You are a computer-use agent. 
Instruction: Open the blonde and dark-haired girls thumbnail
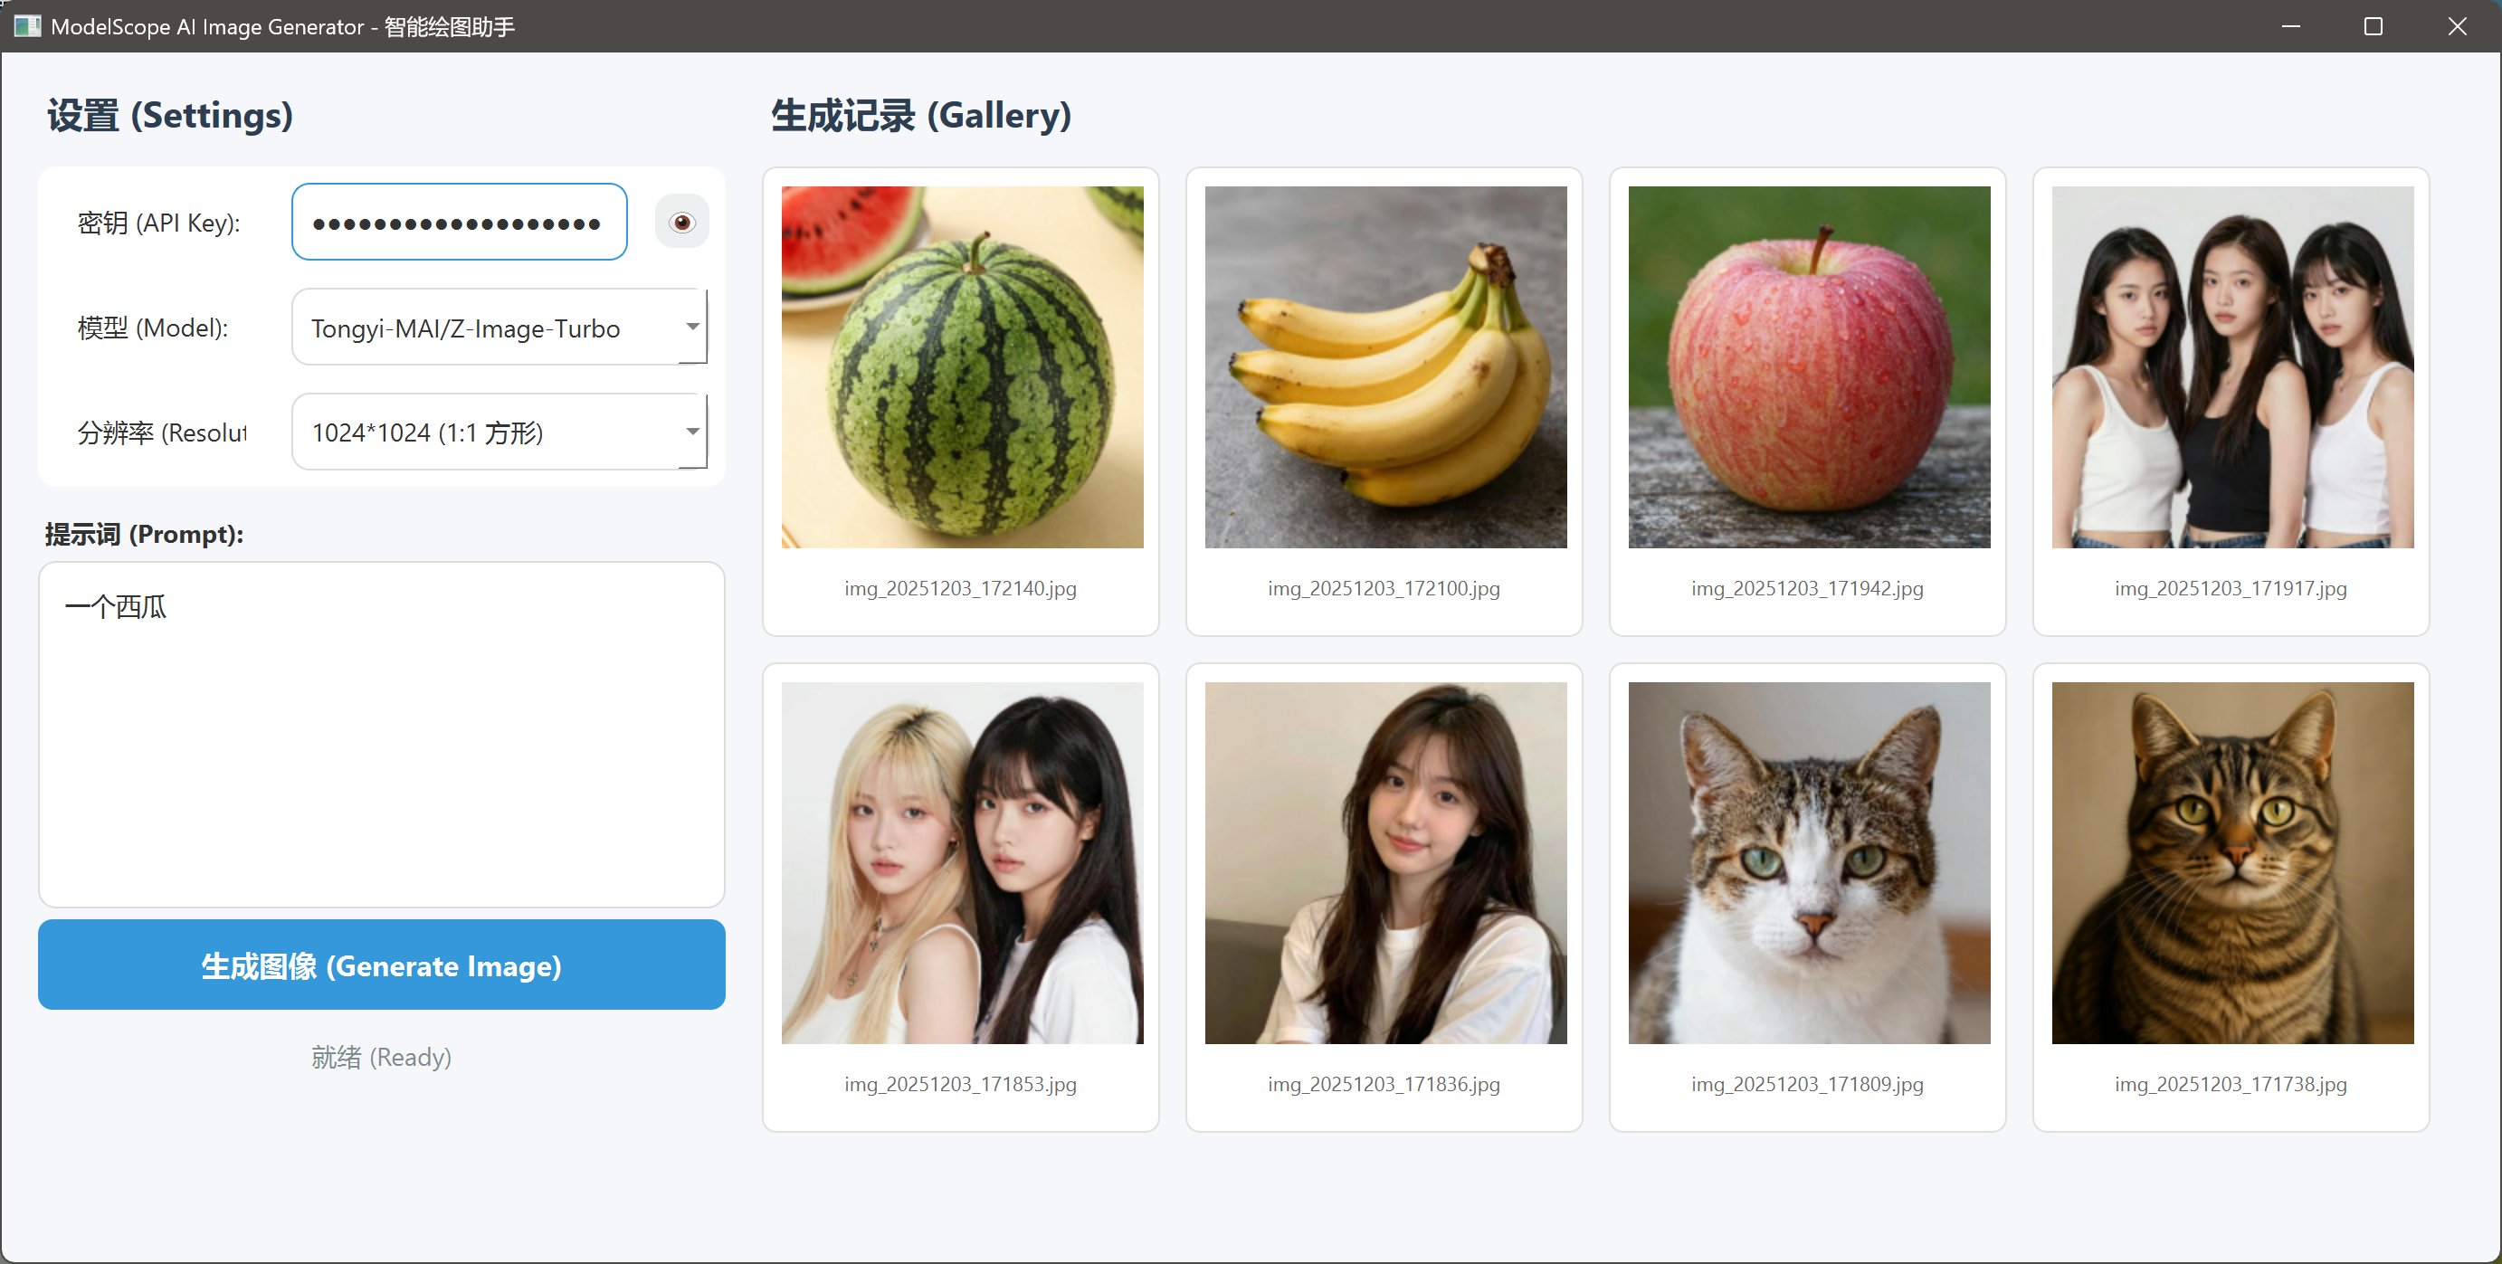tap(962, 863)
